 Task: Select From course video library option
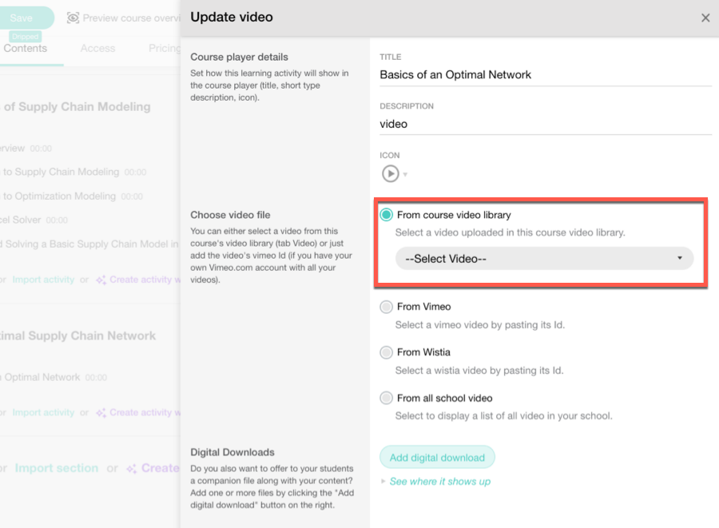387,215
